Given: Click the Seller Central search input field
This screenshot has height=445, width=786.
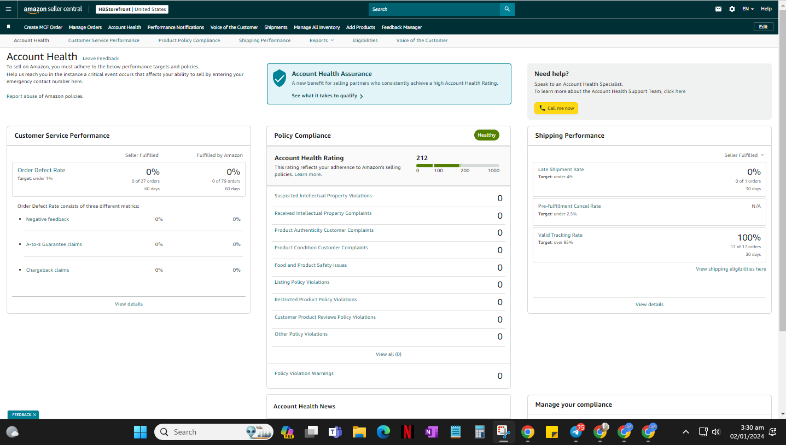Looking at the screenshot, I should click(434, 9).
